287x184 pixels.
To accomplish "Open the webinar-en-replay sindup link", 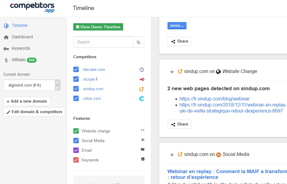I will pyautogui.click(x=233, y=108).
